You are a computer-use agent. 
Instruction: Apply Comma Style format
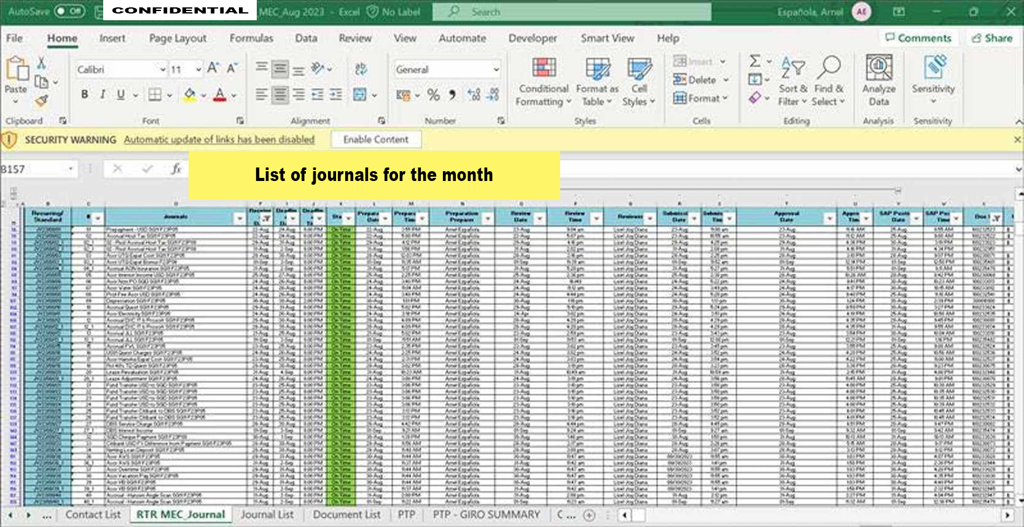click(452, 94)
